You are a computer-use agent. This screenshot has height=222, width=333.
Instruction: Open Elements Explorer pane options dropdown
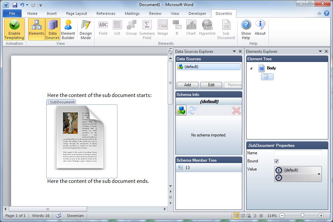click(320, 51)
